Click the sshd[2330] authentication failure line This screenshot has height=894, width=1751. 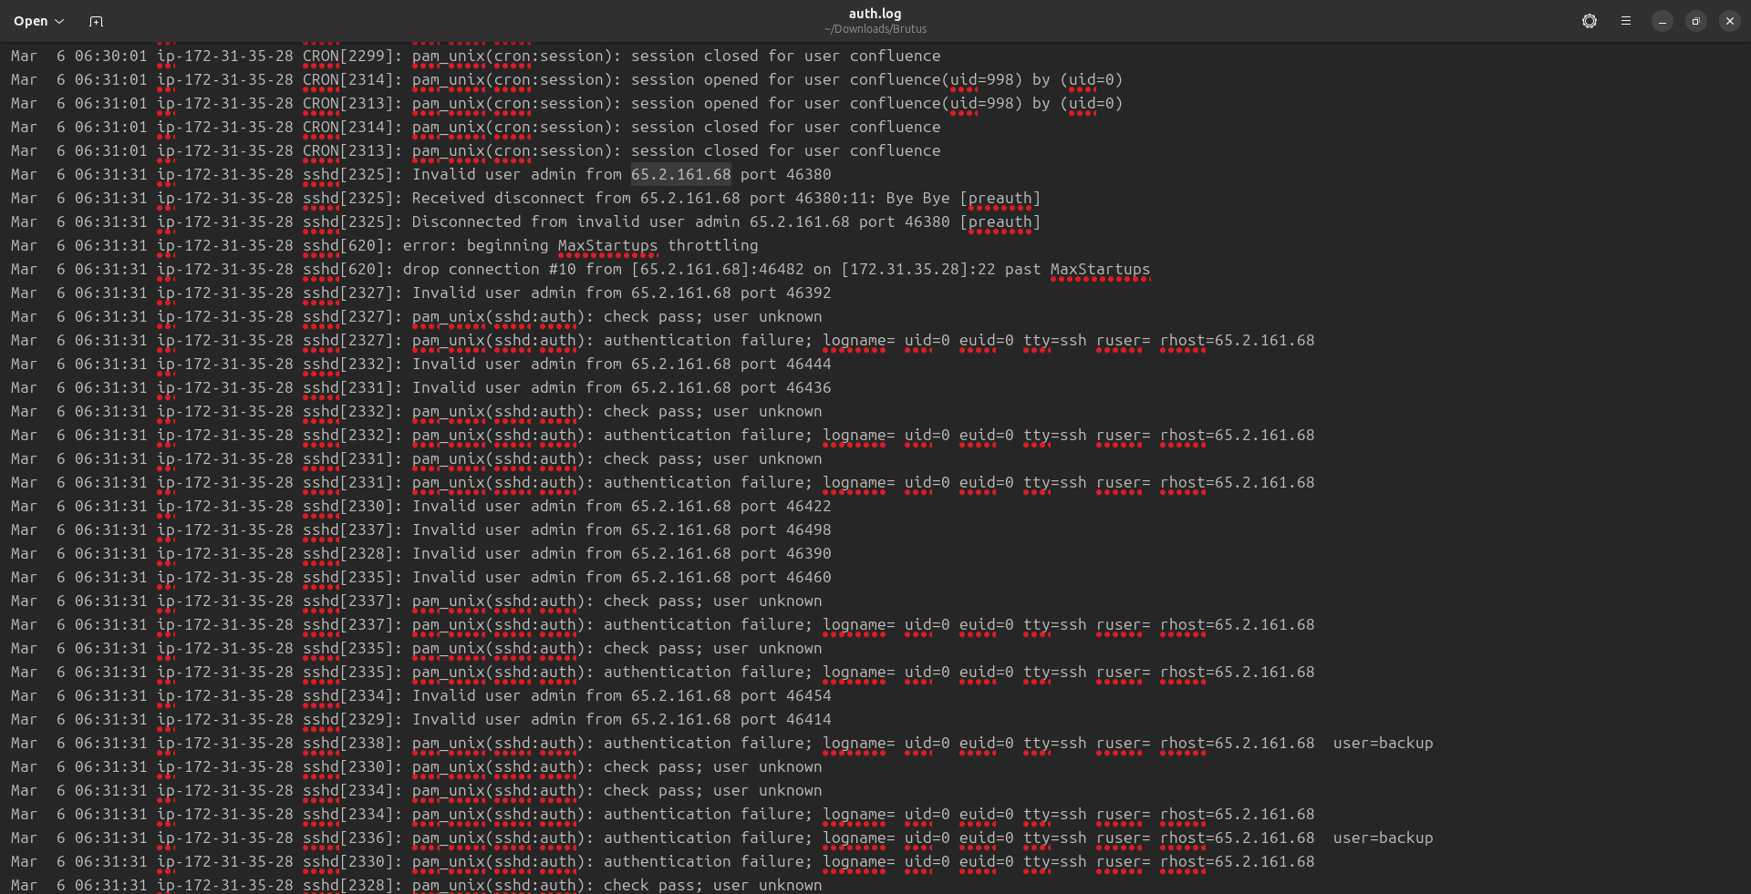coord(663,862)
